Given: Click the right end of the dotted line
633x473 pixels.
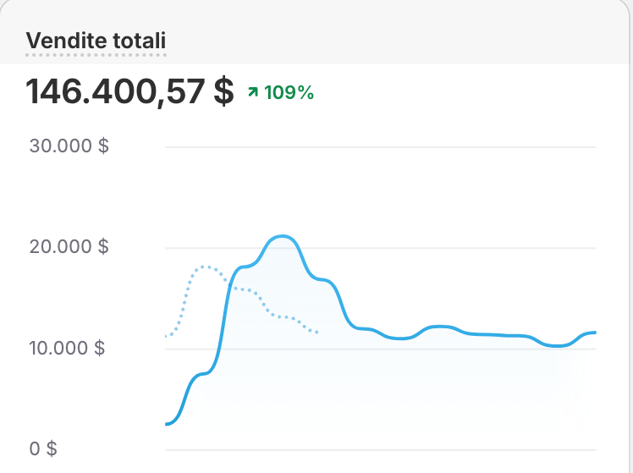Looking at the screenshot, I should tap(317, 333).
